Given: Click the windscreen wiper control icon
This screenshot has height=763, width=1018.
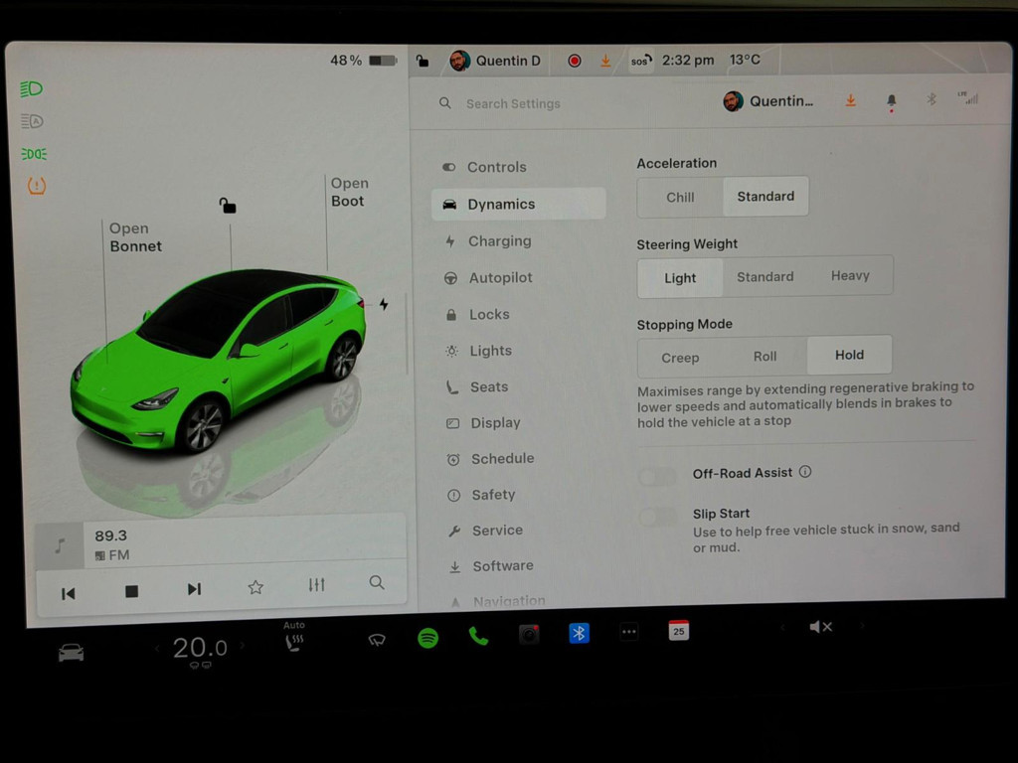Looking at the screenshot, I should pos(377,639).
